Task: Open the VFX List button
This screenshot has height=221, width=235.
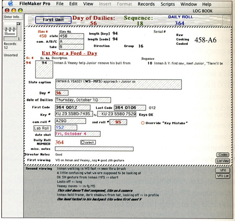Action: 222,176
